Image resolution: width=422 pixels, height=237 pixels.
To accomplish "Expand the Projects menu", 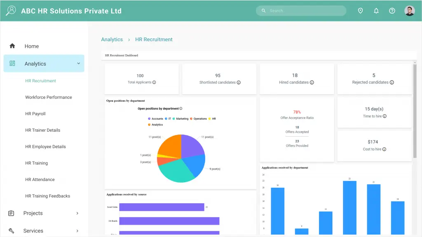I will (77, 213).
